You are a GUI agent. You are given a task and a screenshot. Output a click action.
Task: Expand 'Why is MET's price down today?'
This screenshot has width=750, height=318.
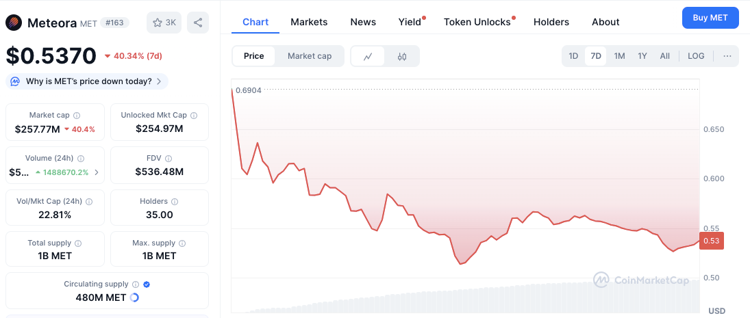pyautogui.click(x=88, y=81)
